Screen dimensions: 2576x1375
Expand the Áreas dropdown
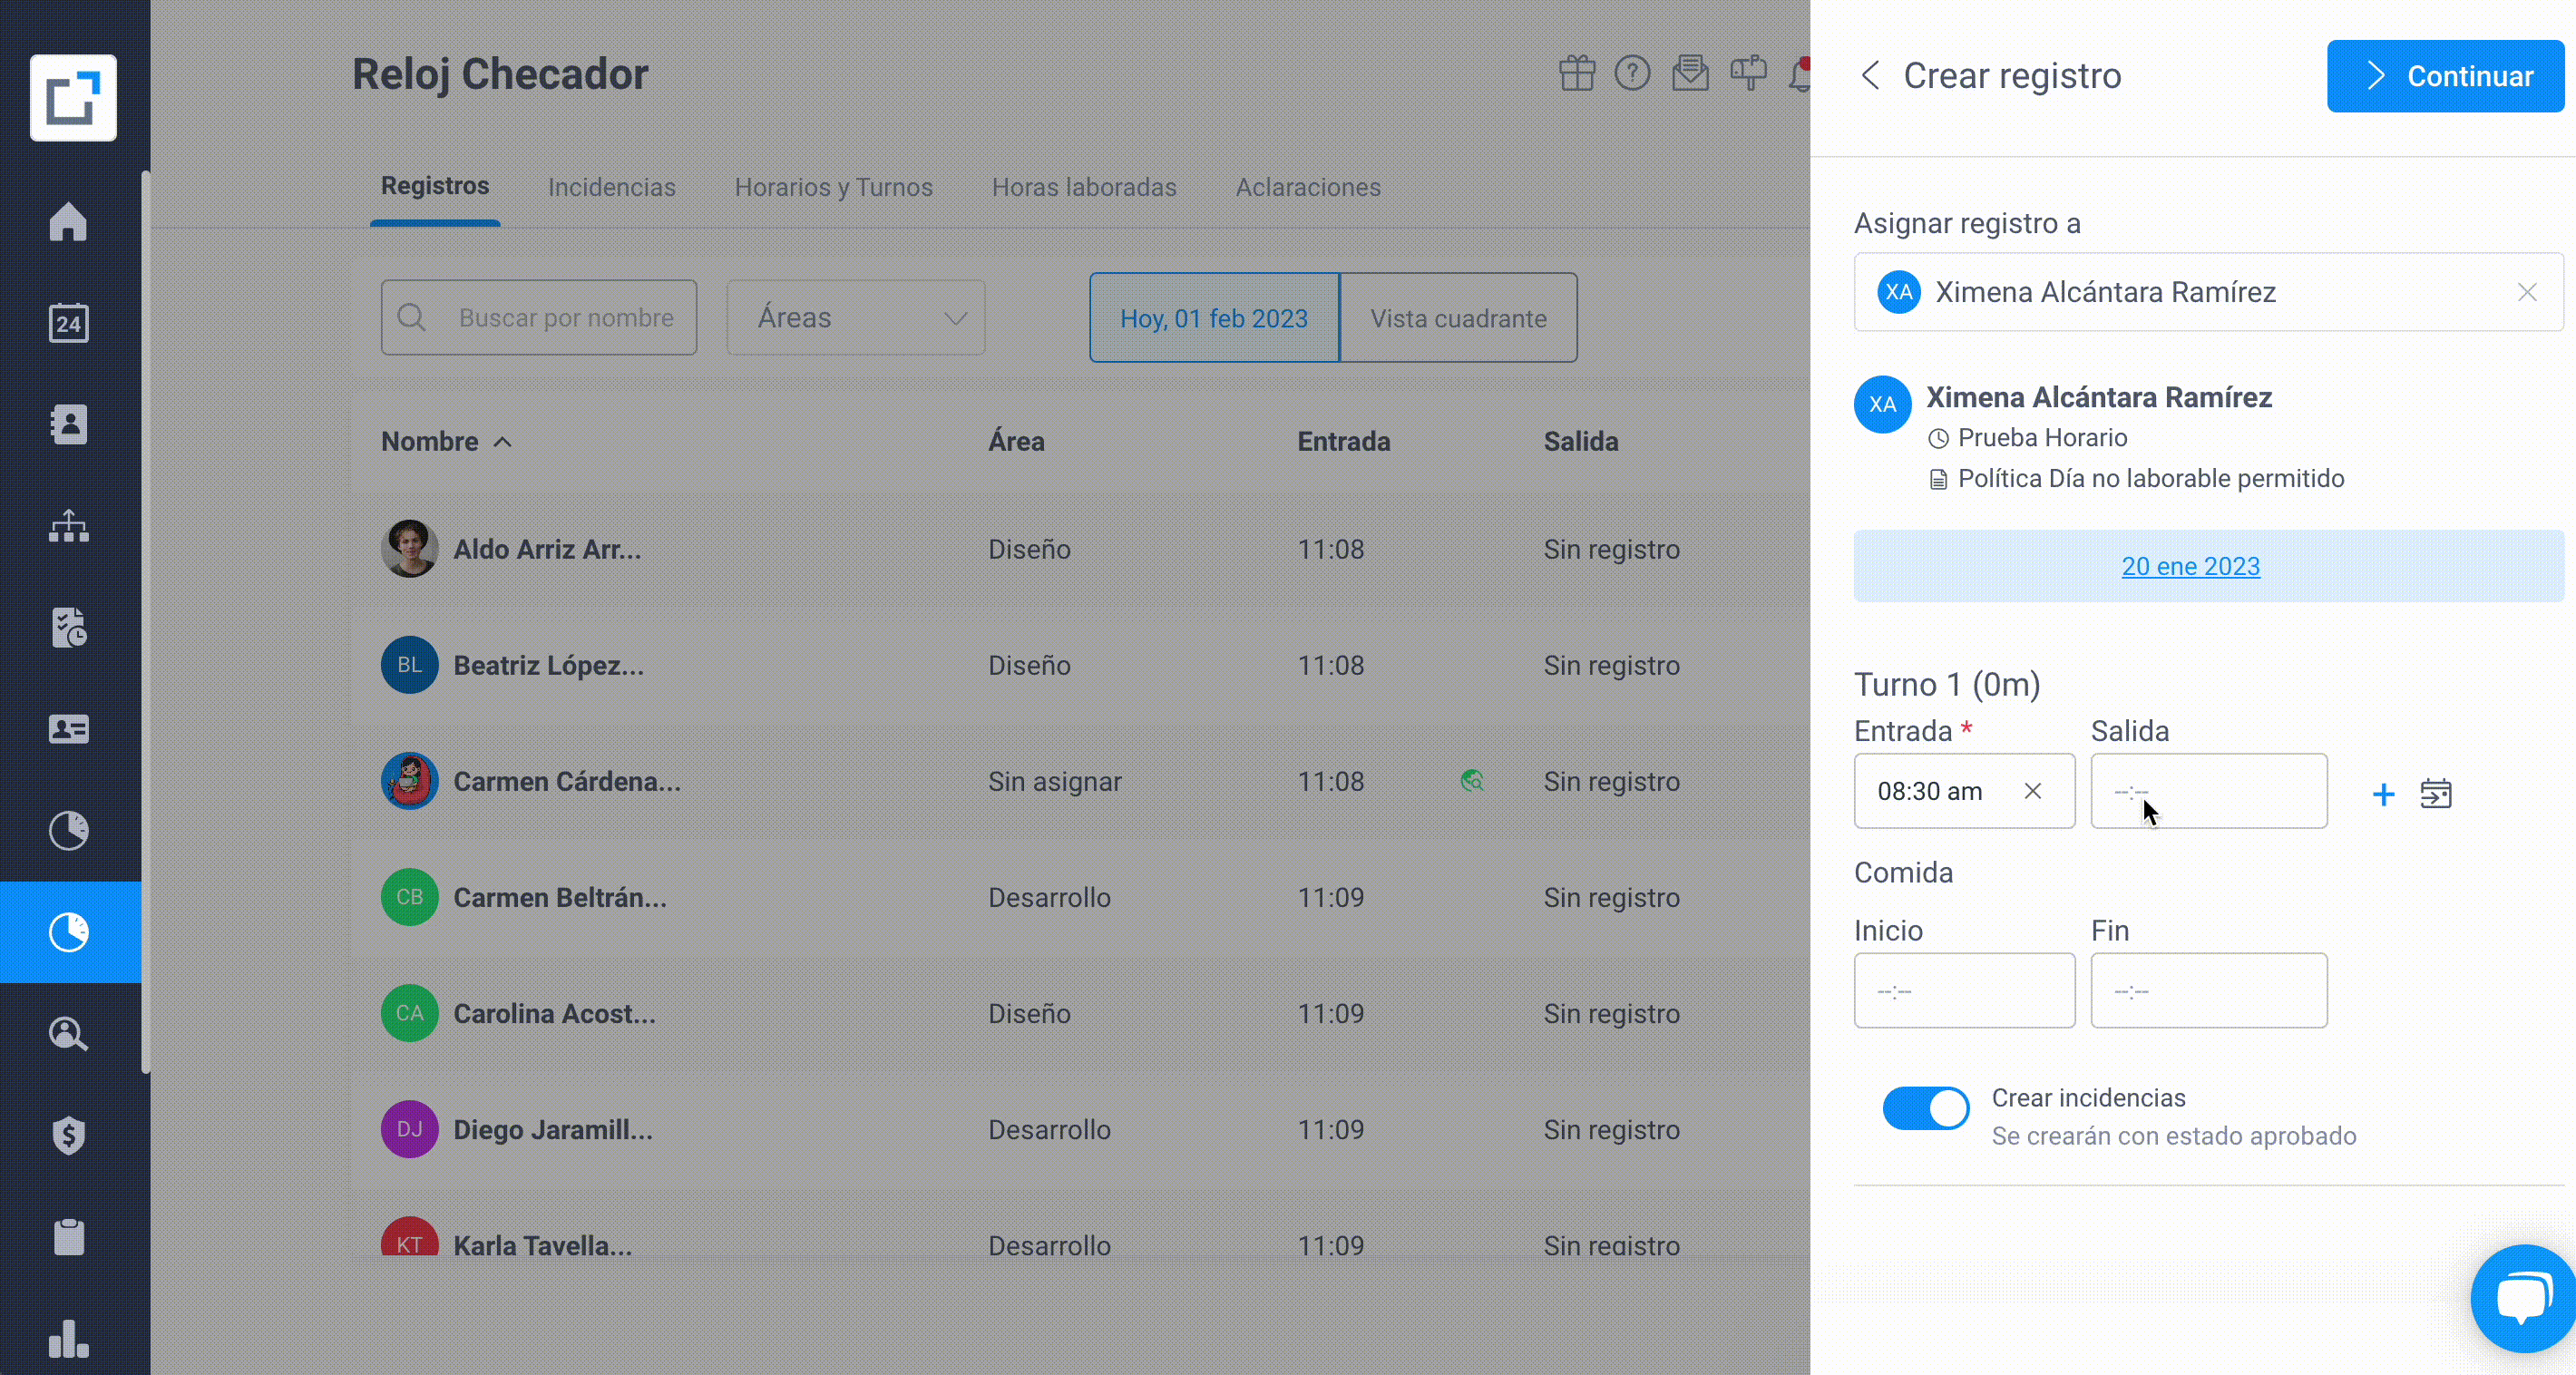856,317
